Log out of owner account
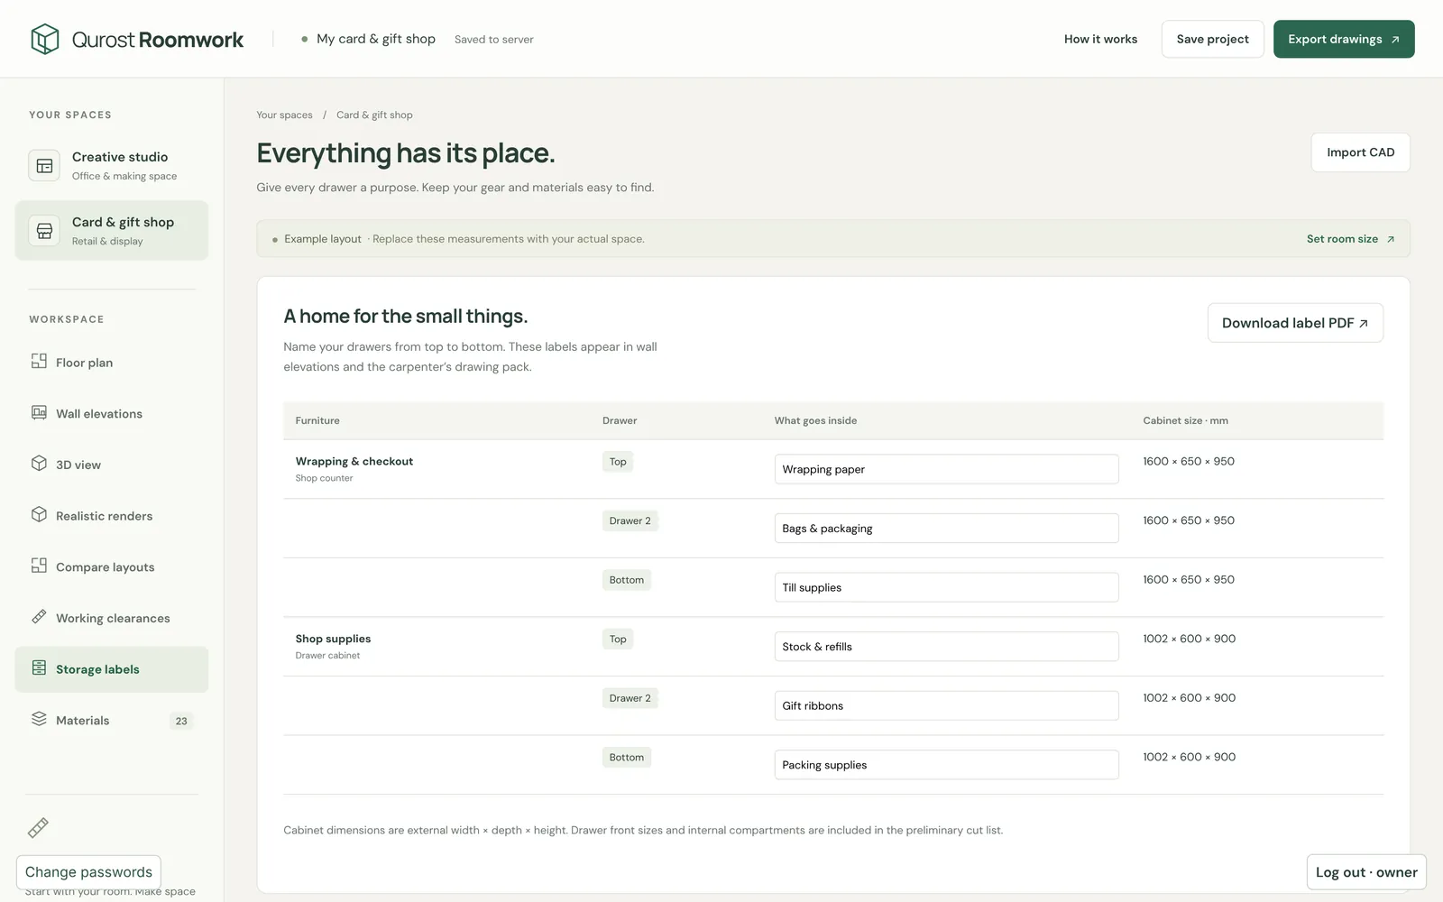Viewport: 1443px width, 902px height. [x=1366, y=872]
